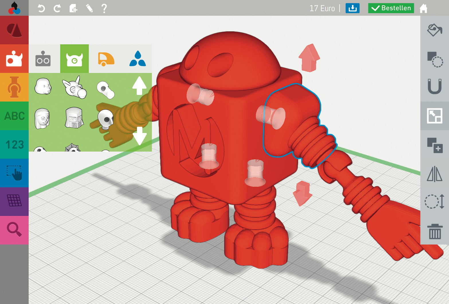Viewport: 449px width, 304px height.
Task: Click the upper red move-up arrow handle
Action: [x=309, y=57]
